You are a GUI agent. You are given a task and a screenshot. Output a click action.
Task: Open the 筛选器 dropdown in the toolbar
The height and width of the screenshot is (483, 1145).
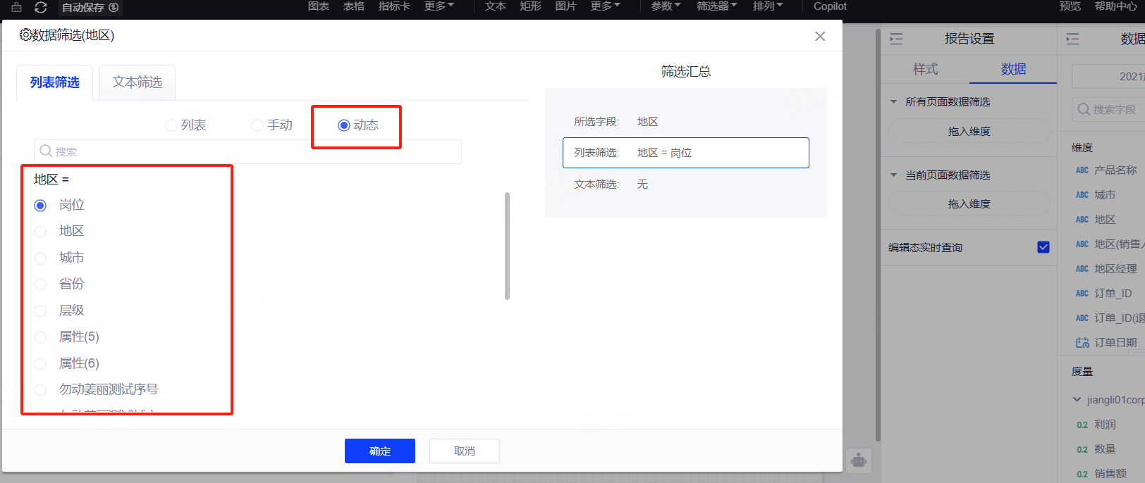[716, 6]
